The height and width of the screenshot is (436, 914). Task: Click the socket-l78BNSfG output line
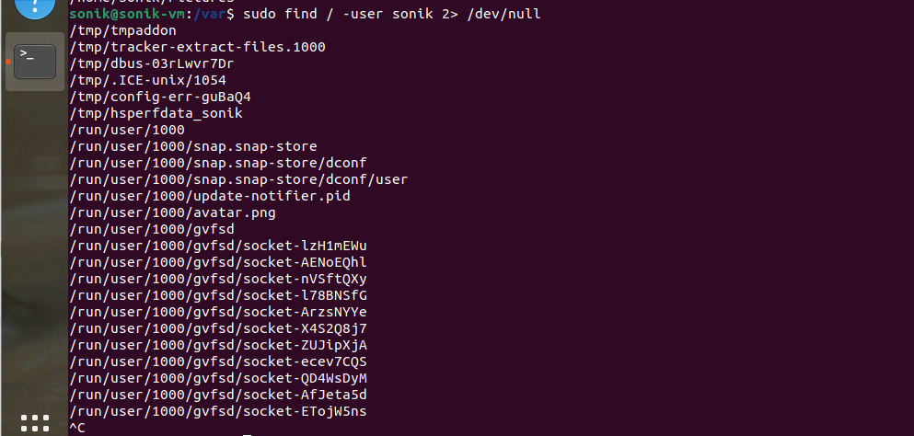[x=218, y=295]
